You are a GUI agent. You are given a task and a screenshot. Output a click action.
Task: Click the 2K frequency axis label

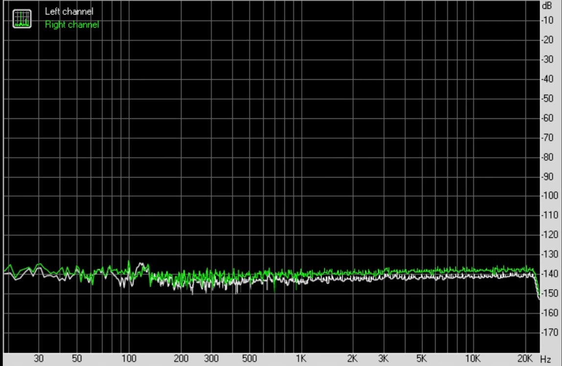tap(352, 359)
